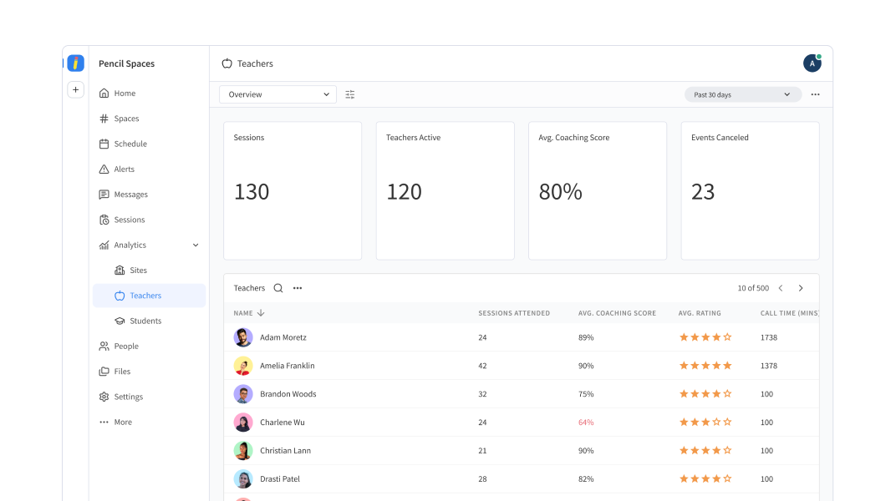
Task: Click the Pencil Spaces logo icon
Action: (x=75, y=63)
